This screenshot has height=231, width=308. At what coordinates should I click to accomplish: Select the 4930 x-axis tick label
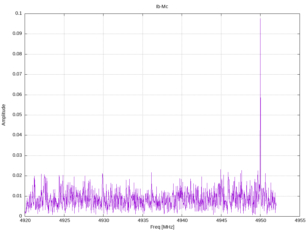[x=103, y=221]
